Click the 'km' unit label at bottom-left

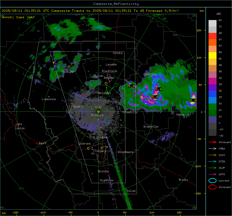pos(4,213)
